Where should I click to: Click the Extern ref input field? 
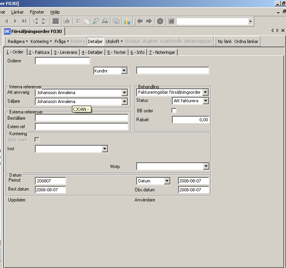[x=82, y=127]
